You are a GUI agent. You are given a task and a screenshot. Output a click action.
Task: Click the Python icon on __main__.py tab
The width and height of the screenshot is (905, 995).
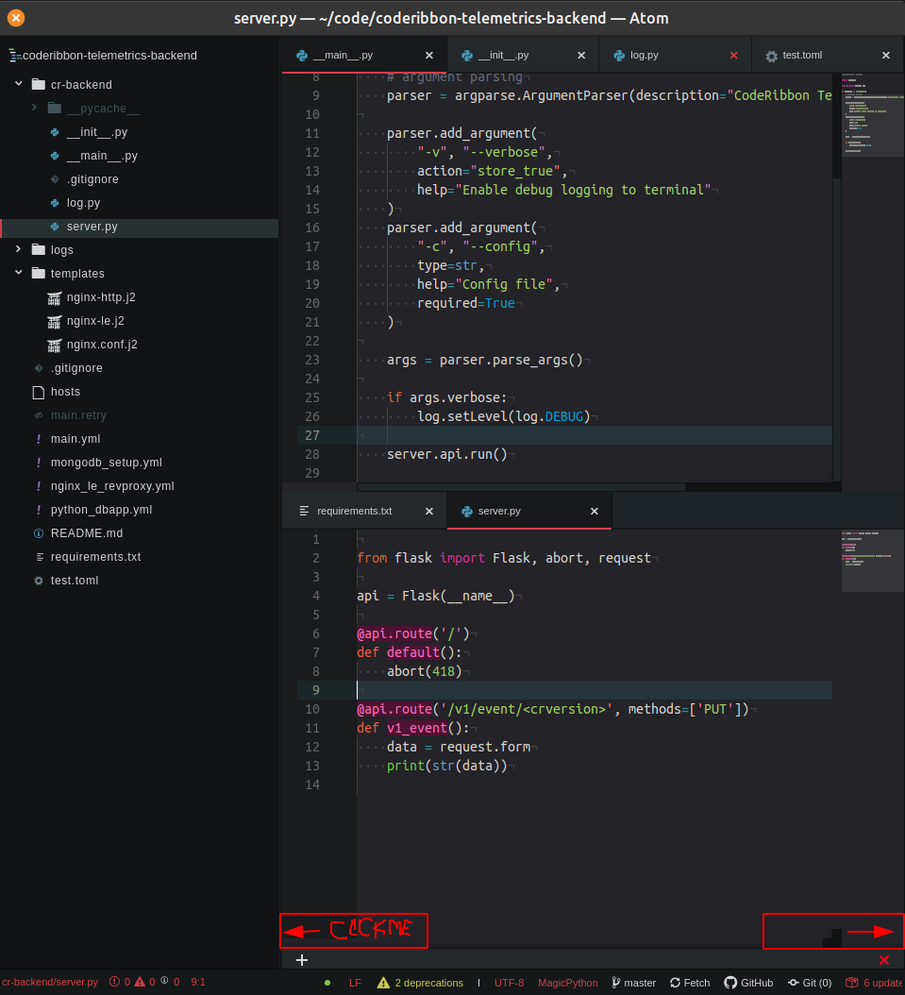pos(302,55)
